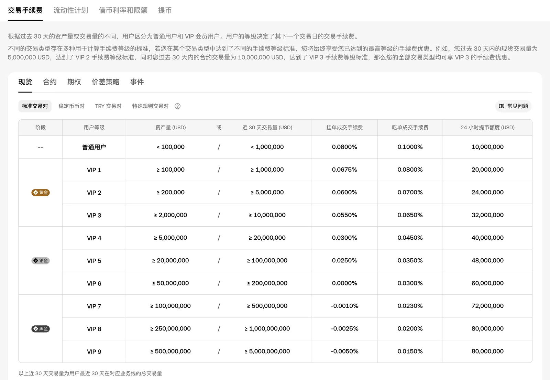Click the -0.0050% maker fee value
Image resolution: width=550 pixels, height=380 pixels.
[344, 351]
